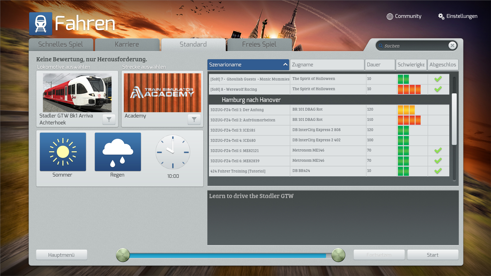Select the Sommer season sun icon
The image size is (491, 276).
(63, 152)
